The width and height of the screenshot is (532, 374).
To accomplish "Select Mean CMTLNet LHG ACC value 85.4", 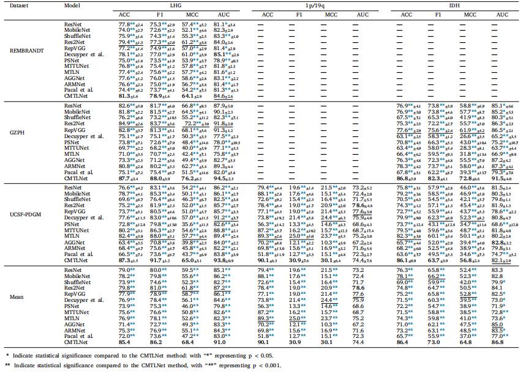I will coord(124,342).
